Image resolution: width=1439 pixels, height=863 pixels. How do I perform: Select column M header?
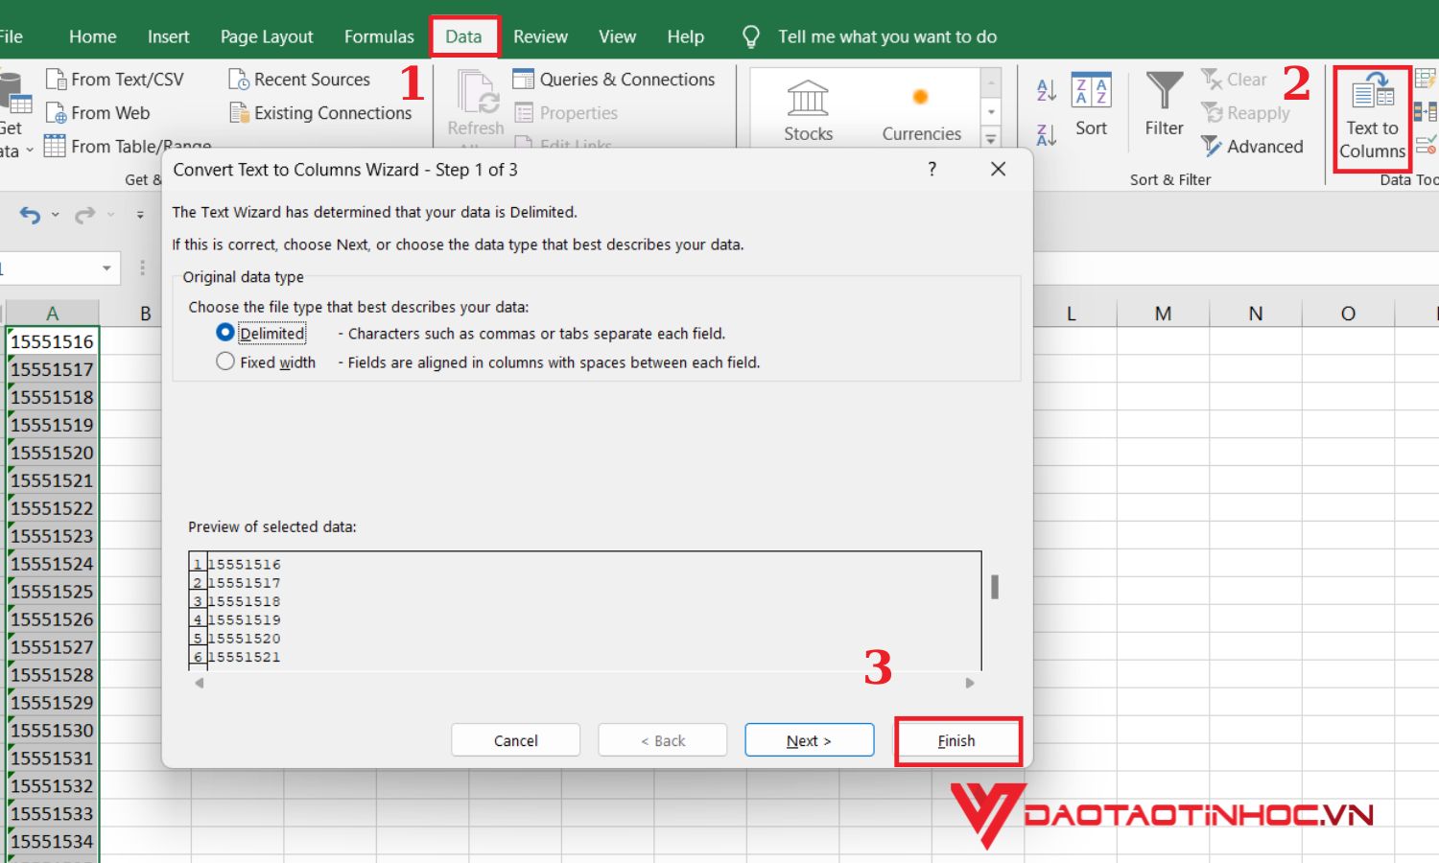click(1163, 314)
